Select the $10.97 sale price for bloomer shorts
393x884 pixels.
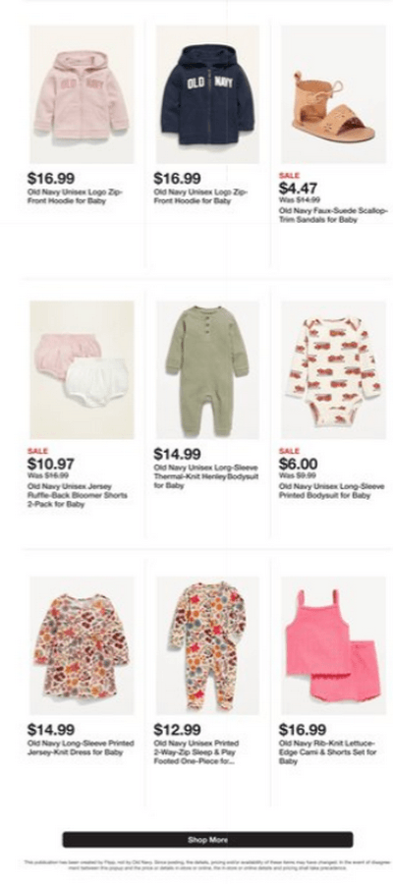(x=51, y=464)
